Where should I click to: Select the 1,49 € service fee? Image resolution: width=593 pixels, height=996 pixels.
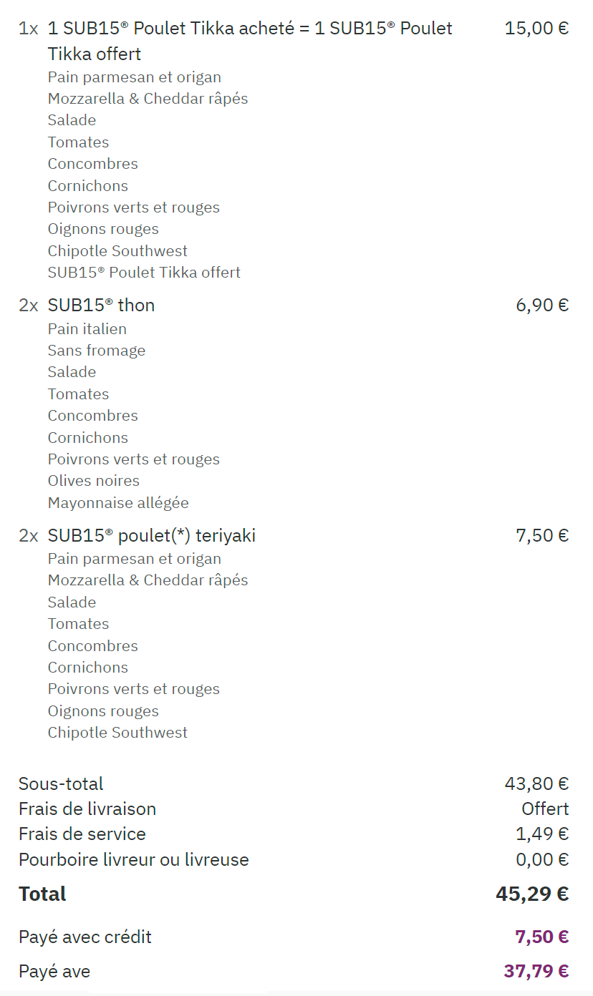[542, 834]
